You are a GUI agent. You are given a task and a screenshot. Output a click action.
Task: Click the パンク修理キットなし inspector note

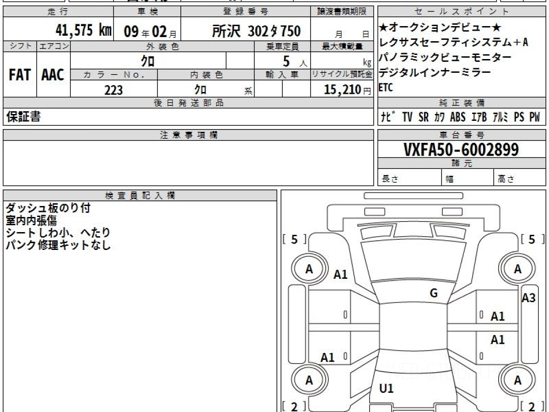pyautogui.click(x=58, y=245)
